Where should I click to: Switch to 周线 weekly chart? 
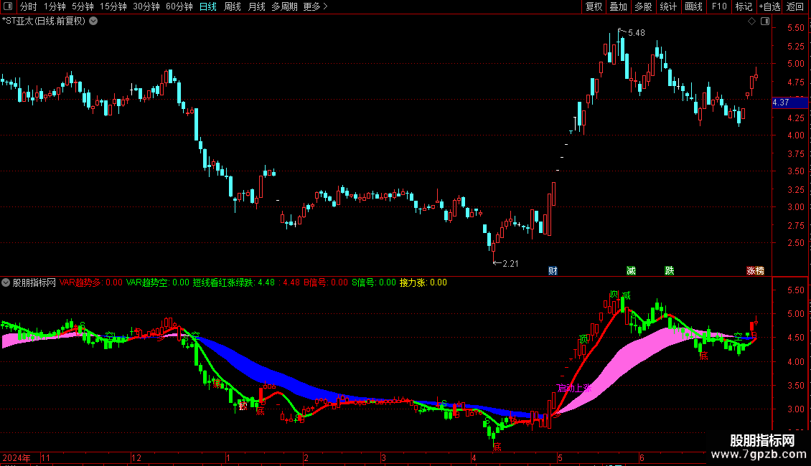[233, 6]
